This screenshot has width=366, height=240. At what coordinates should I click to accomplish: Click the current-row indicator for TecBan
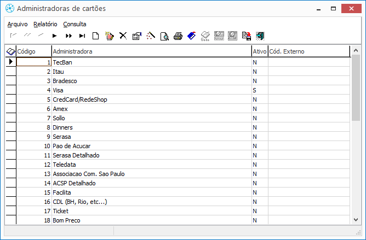[11, 62]
